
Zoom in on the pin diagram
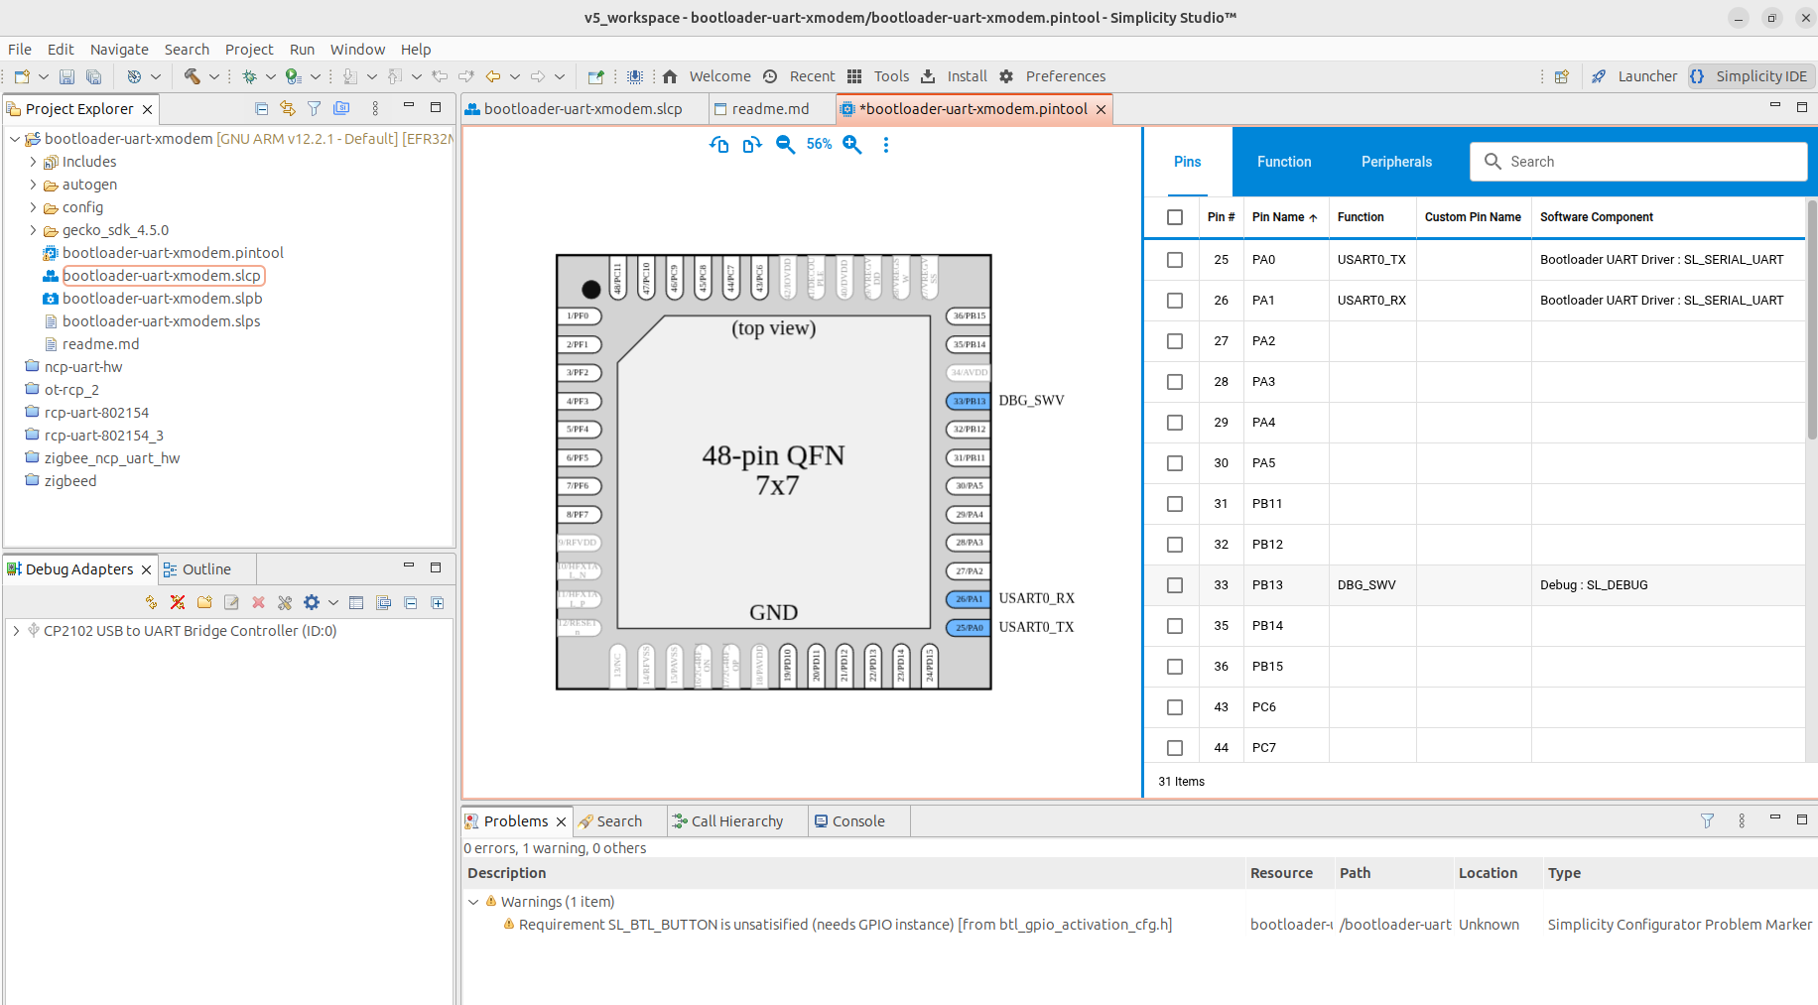[x=852, y=144]
